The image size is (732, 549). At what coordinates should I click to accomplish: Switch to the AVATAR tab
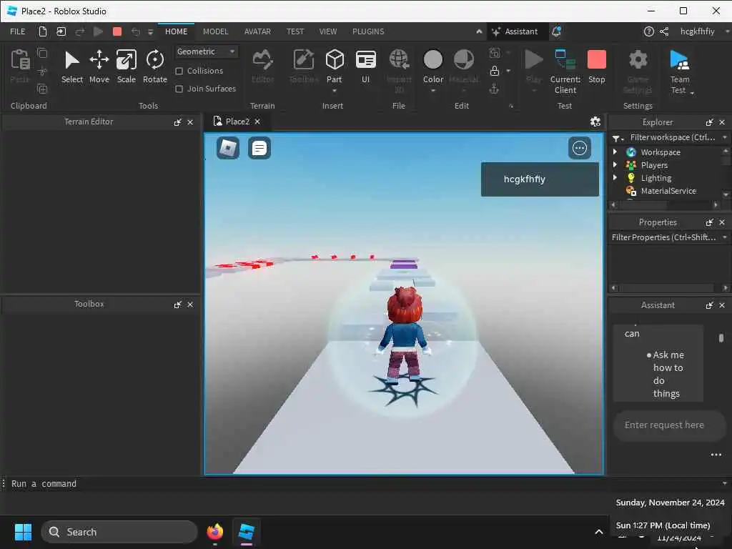pyautogui.click(x=257, y=31)
